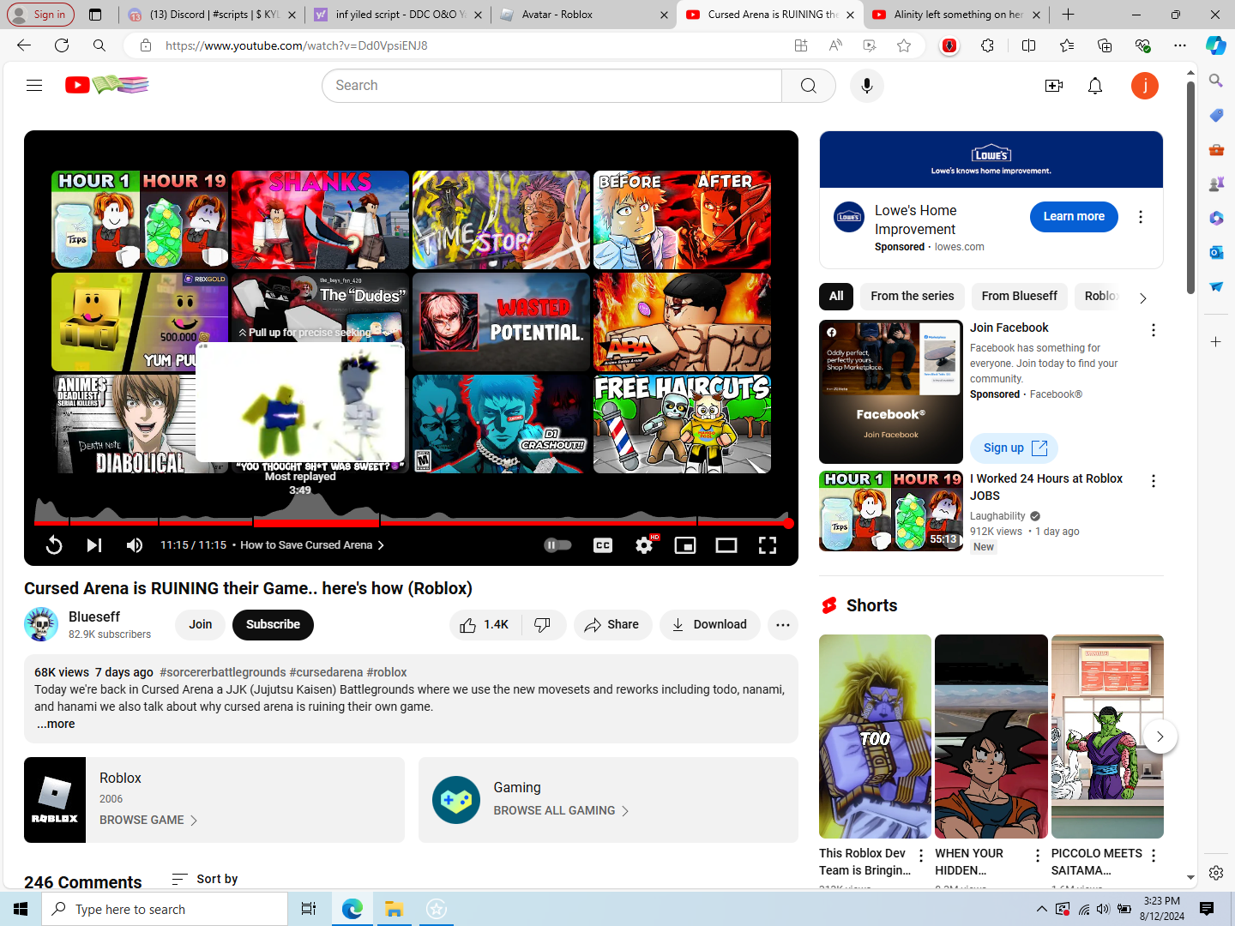Skip to the next video

click(94, 545)
